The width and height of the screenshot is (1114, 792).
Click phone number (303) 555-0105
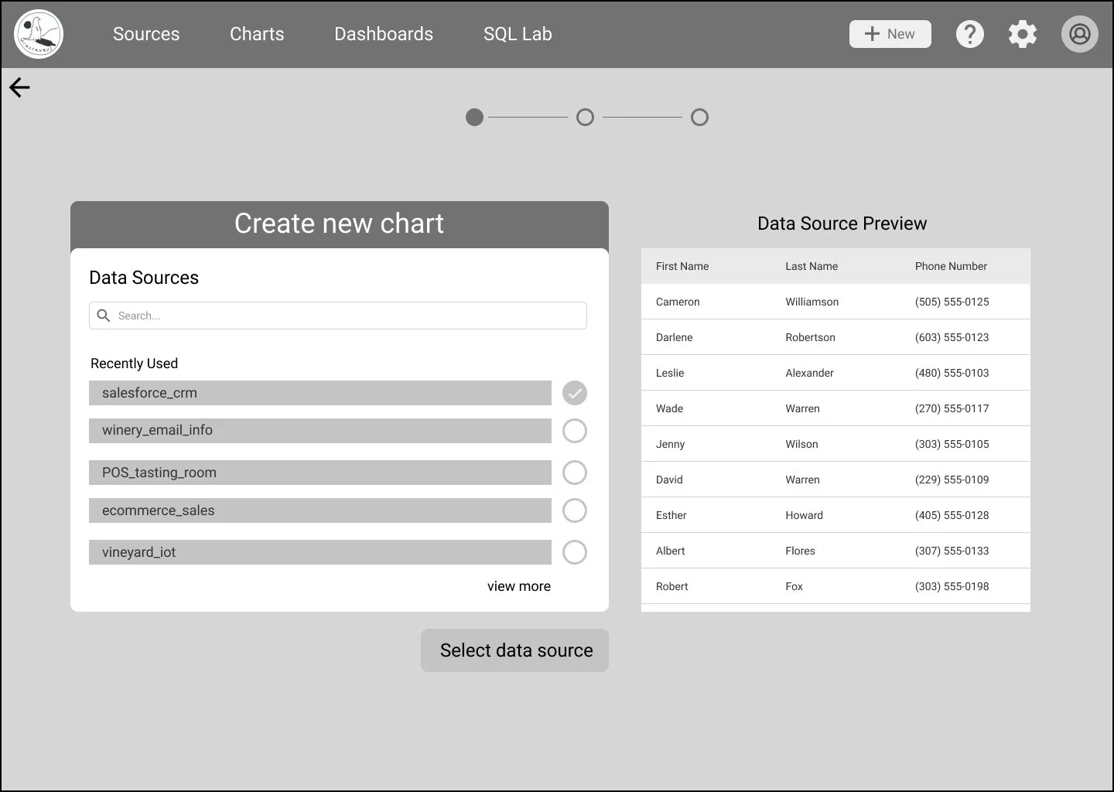pos(952,444)
